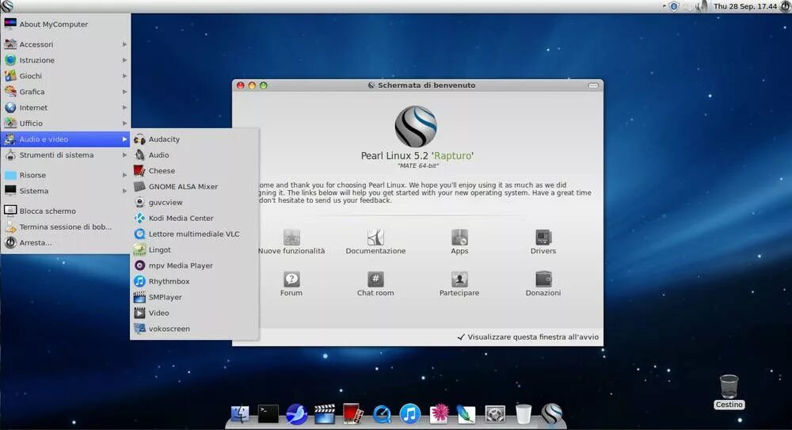Image resolution: width=792 pixels, height=430 pixels.
Task: Choose Blocca schermo
Action: coord(66,211)
